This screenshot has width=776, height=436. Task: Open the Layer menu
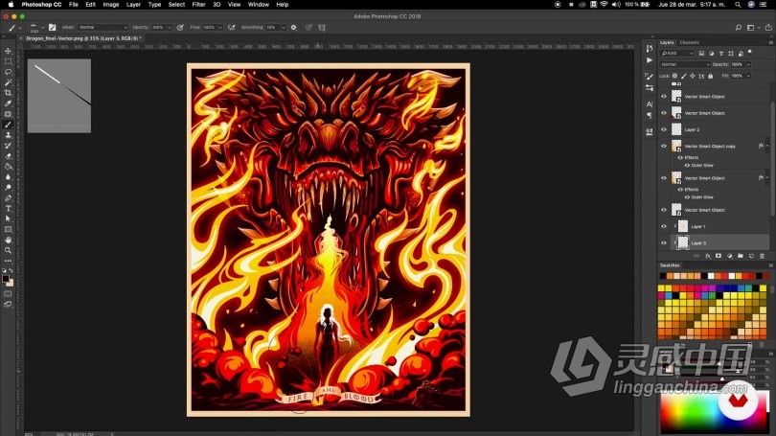click(x=133, y=5)
